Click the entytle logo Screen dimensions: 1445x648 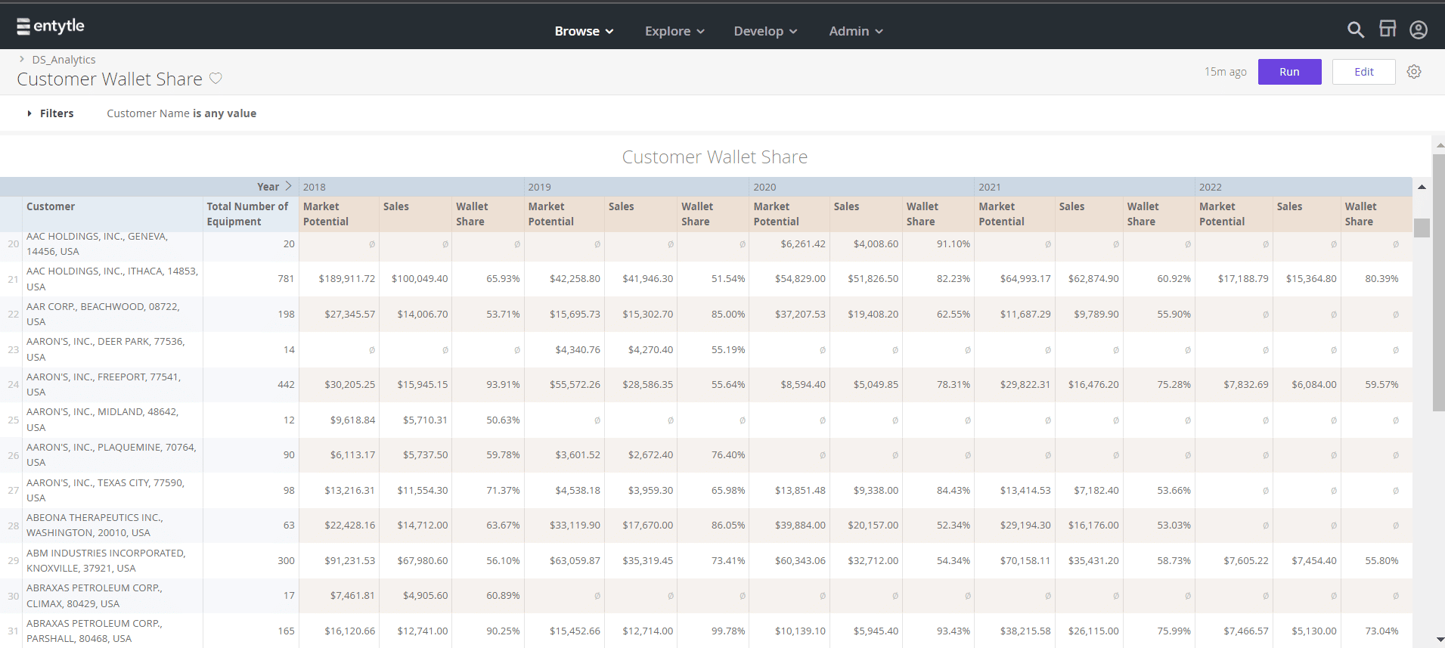[51, 26]
